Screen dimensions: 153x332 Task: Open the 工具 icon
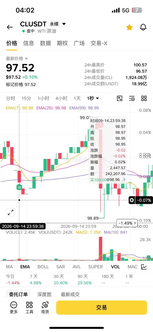click(29, 308)
